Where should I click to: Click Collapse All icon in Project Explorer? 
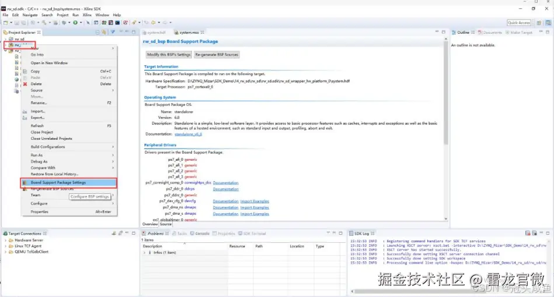tap(97, 32)
